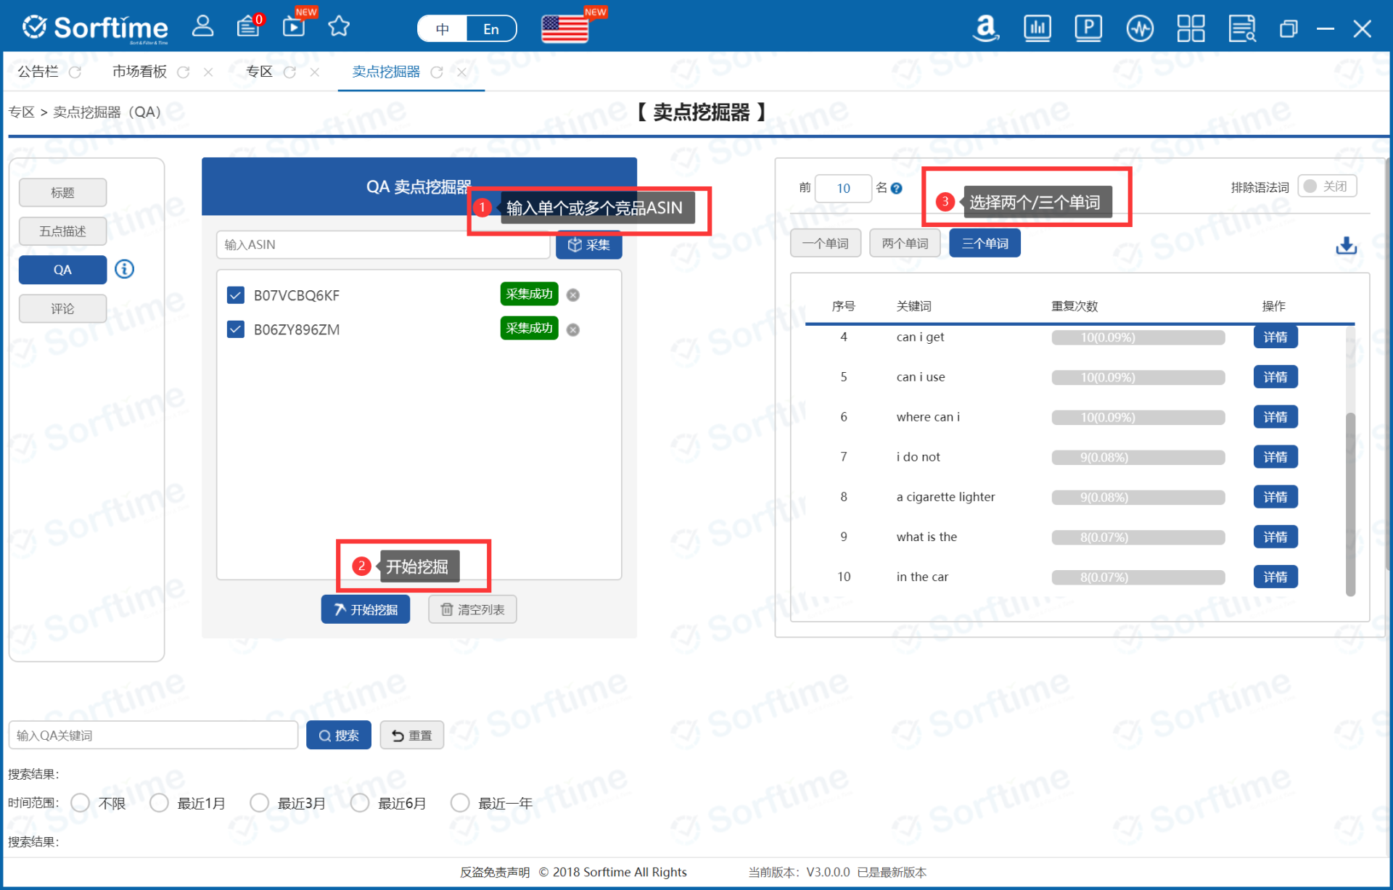
Task: Open the video tutorials icon
Action: click(x=294, y=27)
